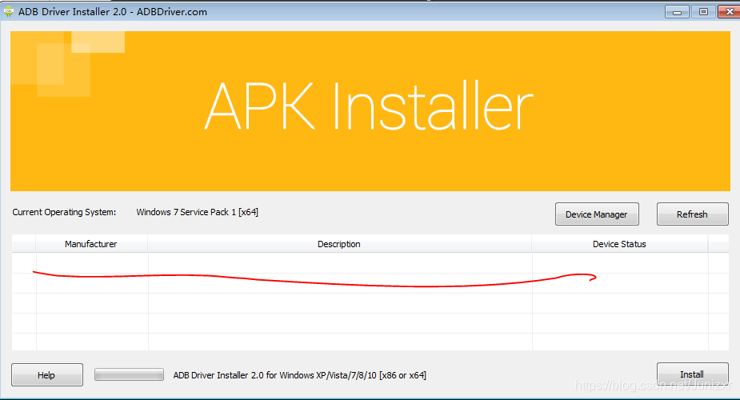Maximize the ADB Driver Installer window
Image resolution: width=740 pixels, height=400 pixels.
pos(703,11)
